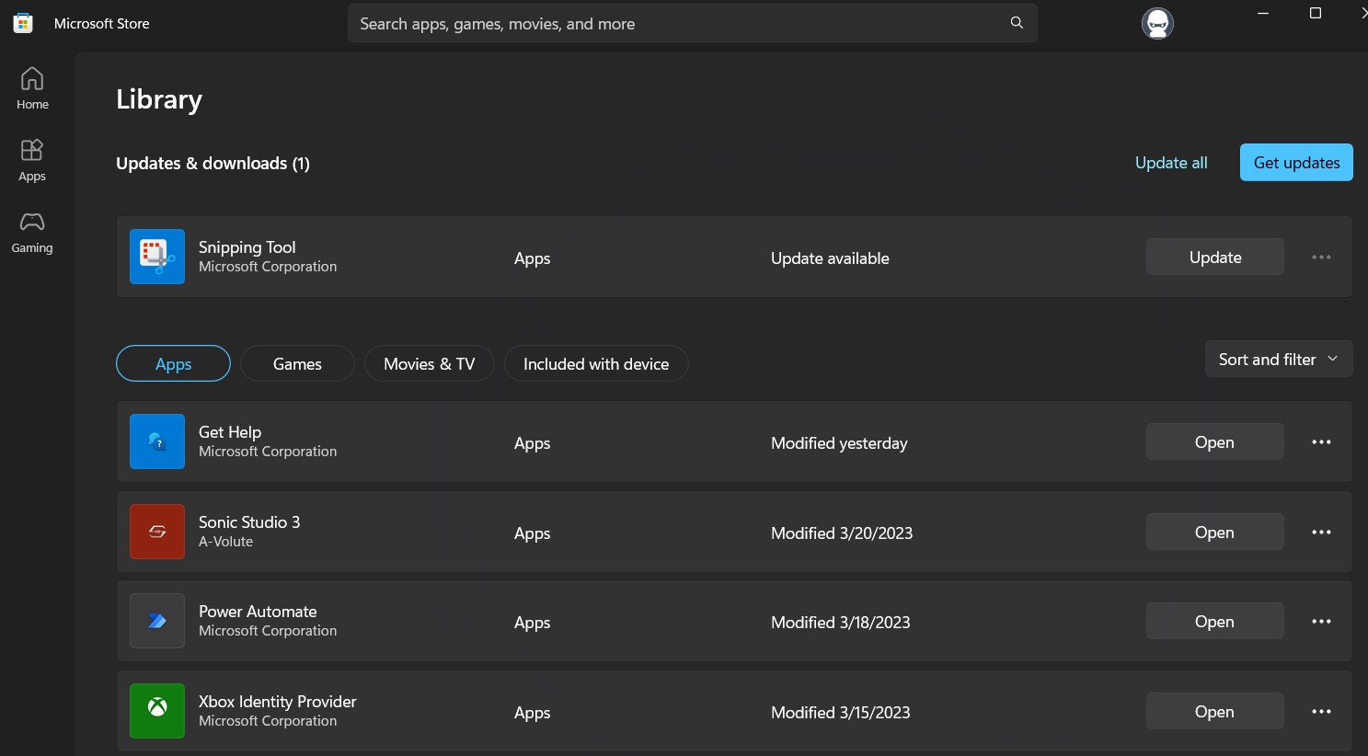
Task: Click the Power Automate title text
Action: [x=258, y=612]
